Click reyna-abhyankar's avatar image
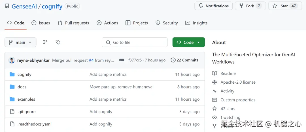Screen dimensions: 306x132 (x=12, y=60)
